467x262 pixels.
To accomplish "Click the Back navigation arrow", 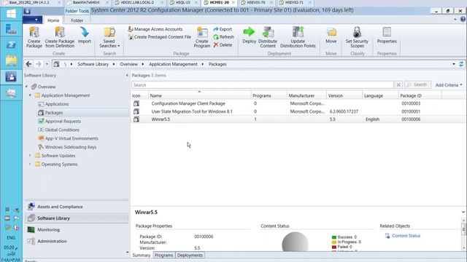I will point(28,64).
